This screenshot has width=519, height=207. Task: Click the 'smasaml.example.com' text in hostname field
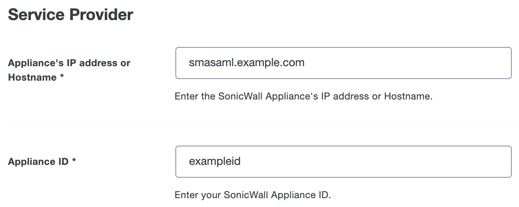[247, 63]
